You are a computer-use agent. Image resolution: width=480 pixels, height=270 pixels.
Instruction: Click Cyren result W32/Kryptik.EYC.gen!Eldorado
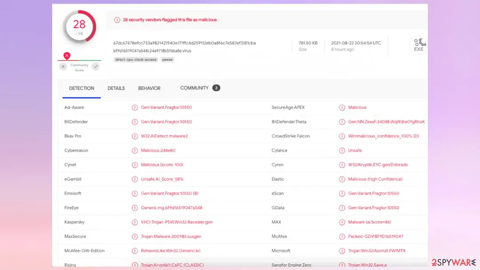[378, 165]
